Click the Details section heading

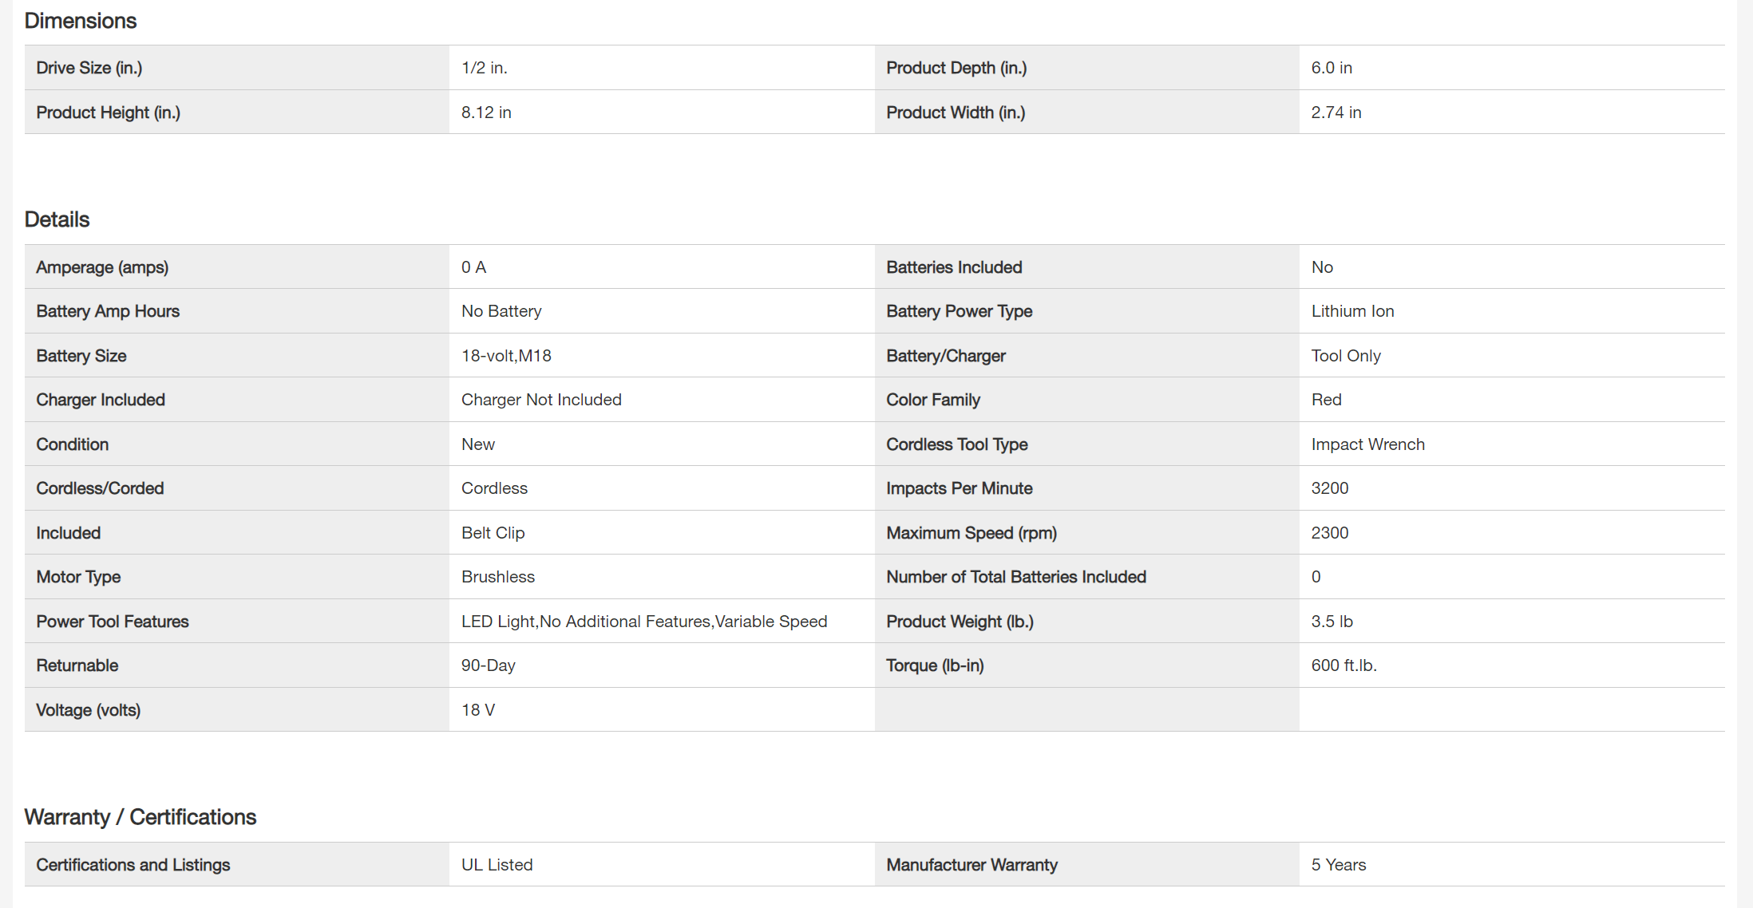(57, 219)
